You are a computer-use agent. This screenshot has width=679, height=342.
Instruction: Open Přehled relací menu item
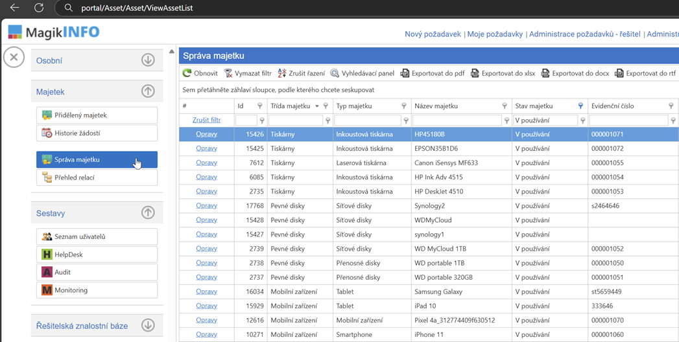tap(97, 177)
